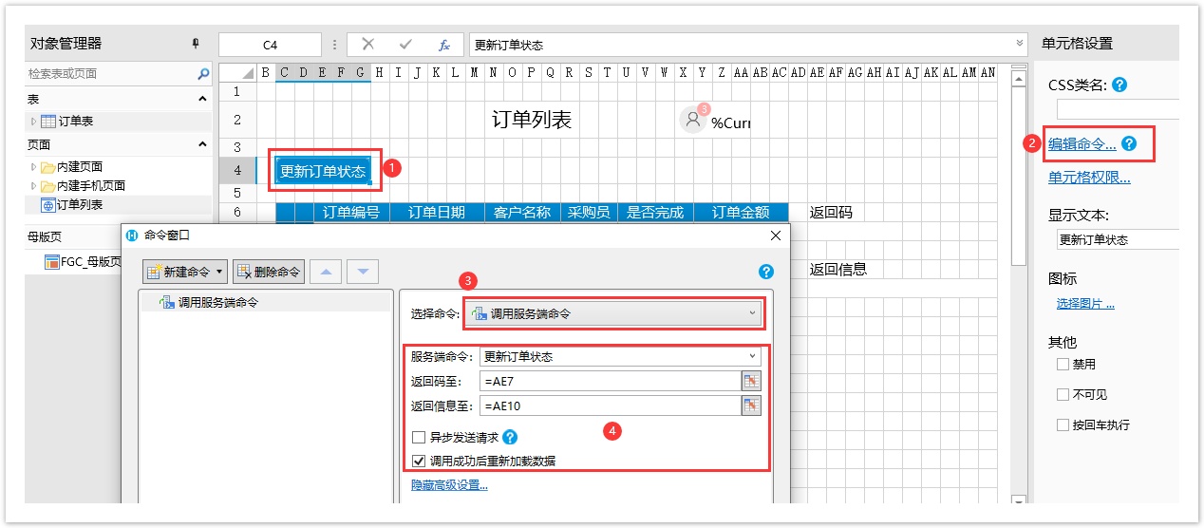Click the 编辑命令 link
The width and height of the screenshot is (1204, 528).
(x=1082, y=144)
